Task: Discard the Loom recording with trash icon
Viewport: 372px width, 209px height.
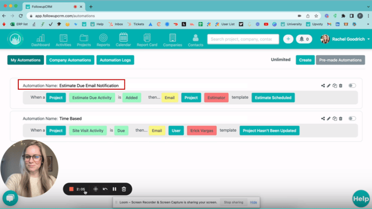Action: 124,189
